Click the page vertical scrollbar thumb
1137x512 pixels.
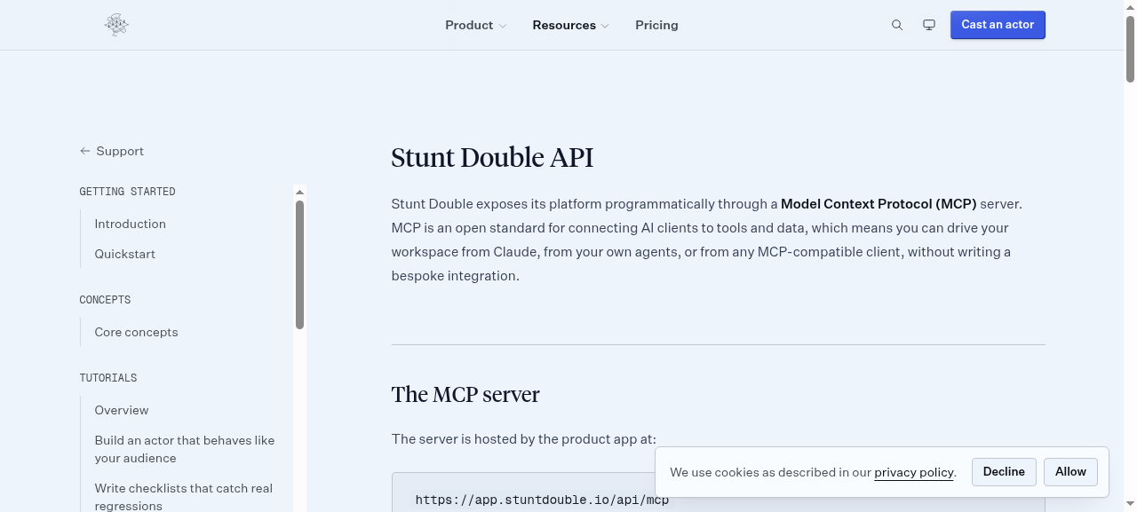[x=1130, y=49]
